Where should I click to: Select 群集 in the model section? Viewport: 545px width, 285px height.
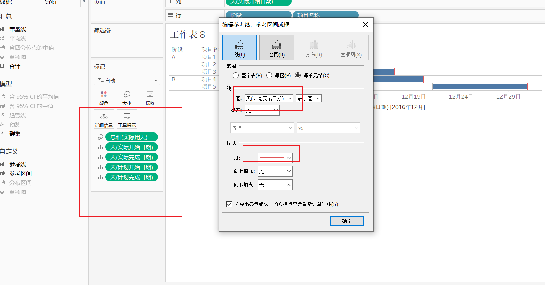(15, 134)
